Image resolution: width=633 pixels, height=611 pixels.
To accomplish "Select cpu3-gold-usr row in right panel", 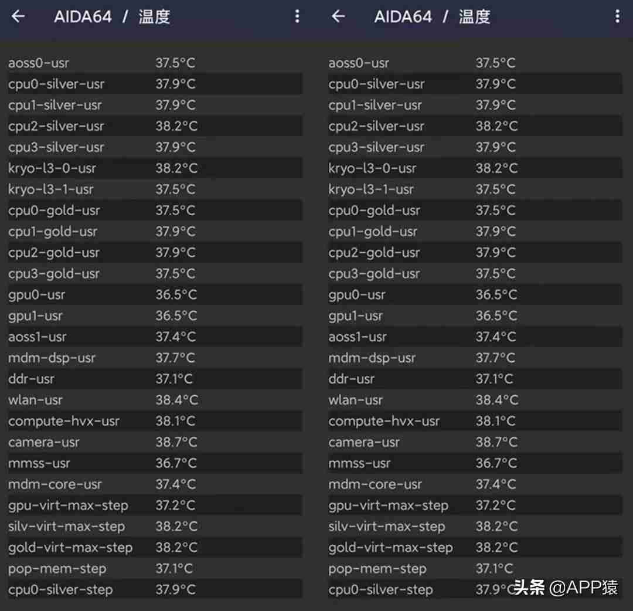I will [475, 273].
